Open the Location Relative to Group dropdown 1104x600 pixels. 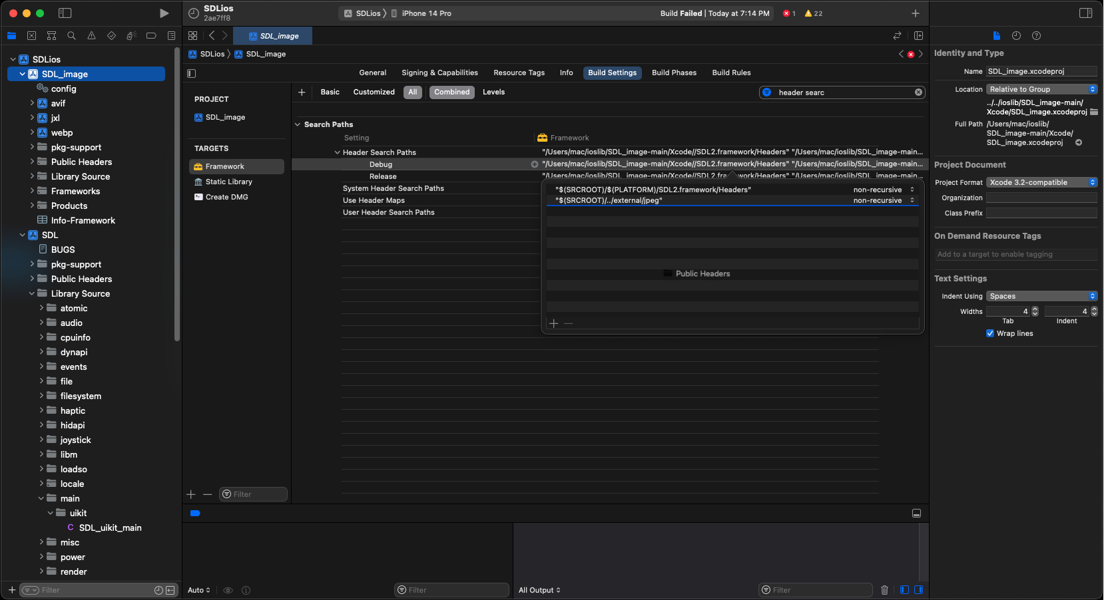pos(1041,89)
